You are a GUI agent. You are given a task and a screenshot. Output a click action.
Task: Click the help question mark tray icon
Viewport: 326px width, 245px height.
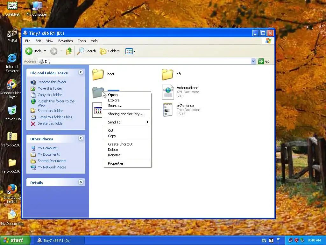click(x=271, y=241)
